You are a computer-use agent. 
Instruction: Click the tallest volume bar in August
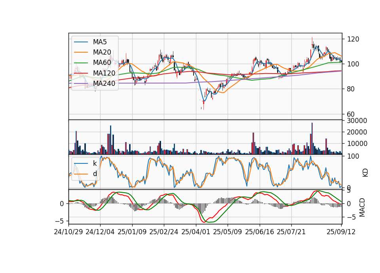pyautogui.click(x=312, y=138)
